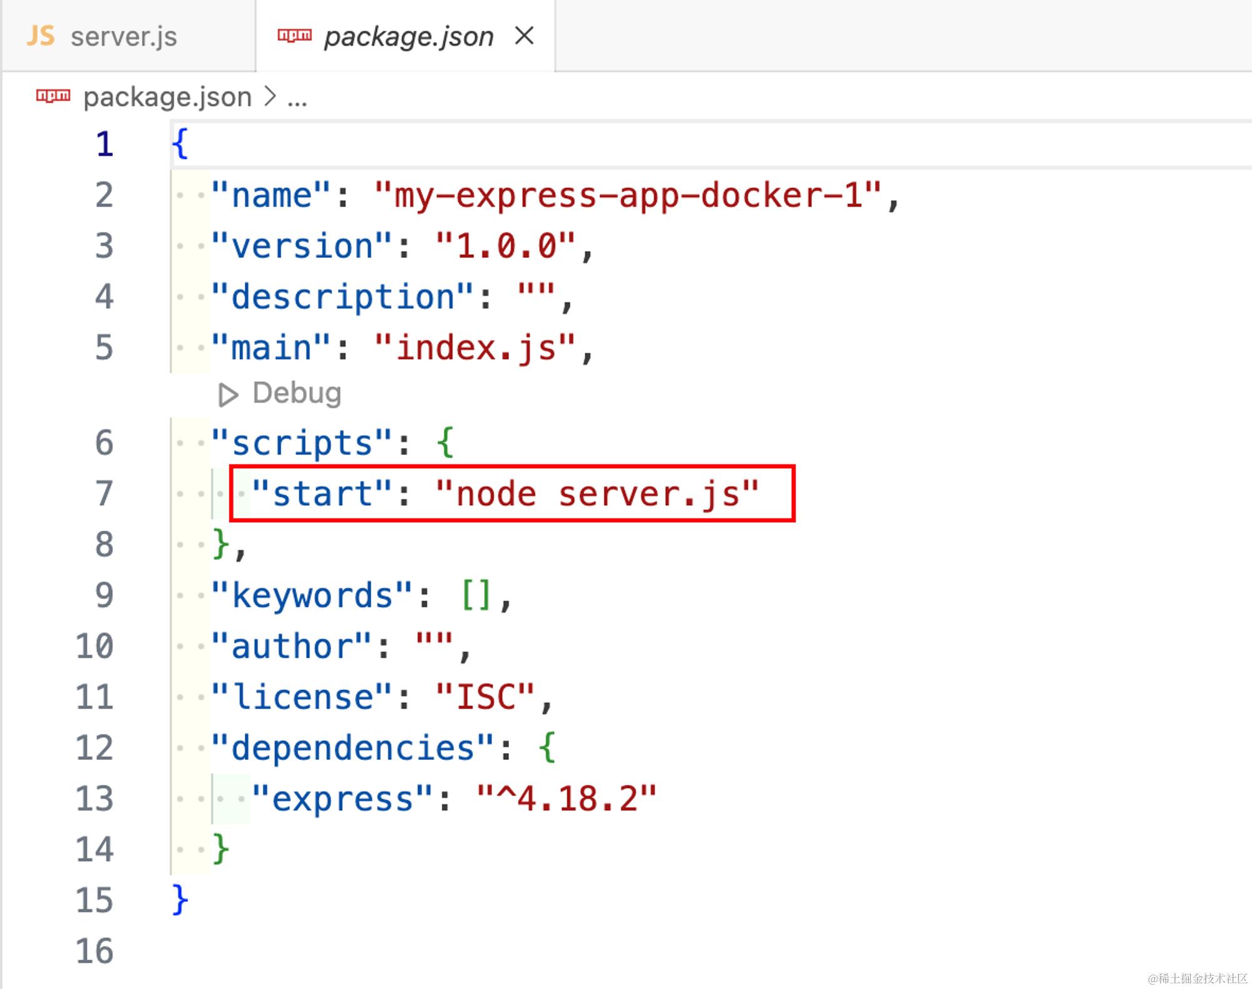Click the express version string "^4.18.2"
The width and height of the screenshot is (1252, 989).
point(566,799)
